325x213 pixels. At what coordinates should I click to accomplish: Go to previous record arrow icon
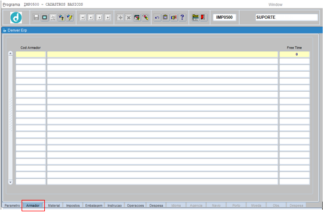click(91, 18)
